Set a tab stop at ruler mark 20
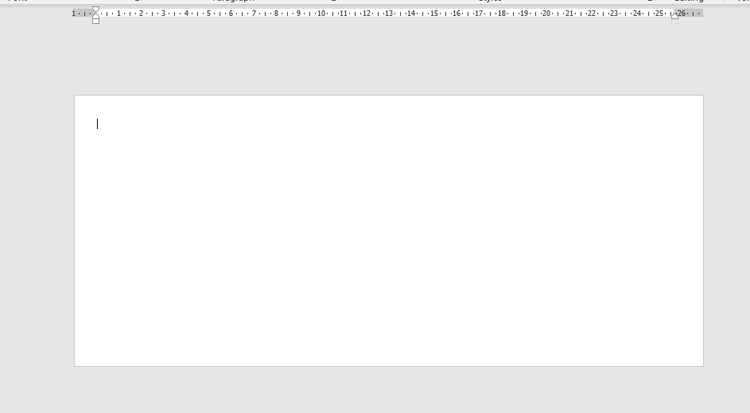Screen dimensions: 750x413 [x=546, y=14]
